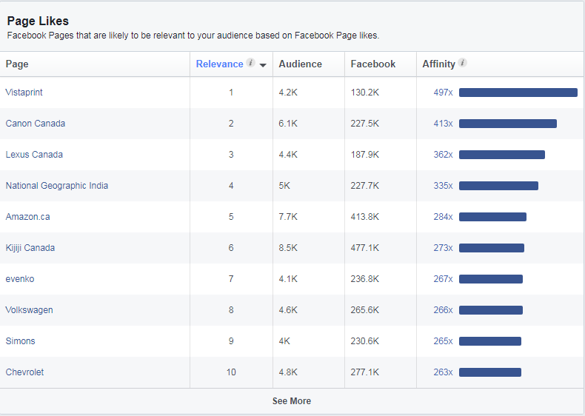Click the 413x affinity bar for Canon Canada

pyautogui.click(x=508, y=124)
